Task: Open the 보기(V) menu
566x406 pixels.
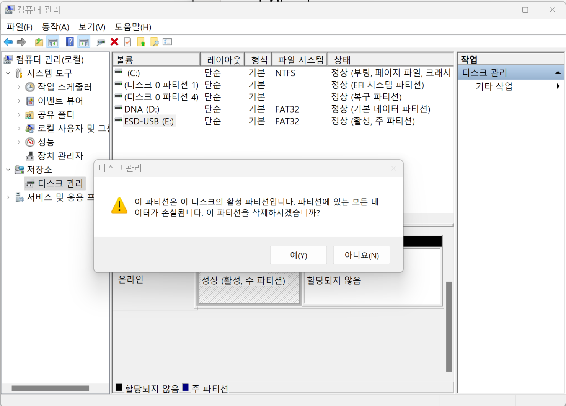Action: coord(92,27)
